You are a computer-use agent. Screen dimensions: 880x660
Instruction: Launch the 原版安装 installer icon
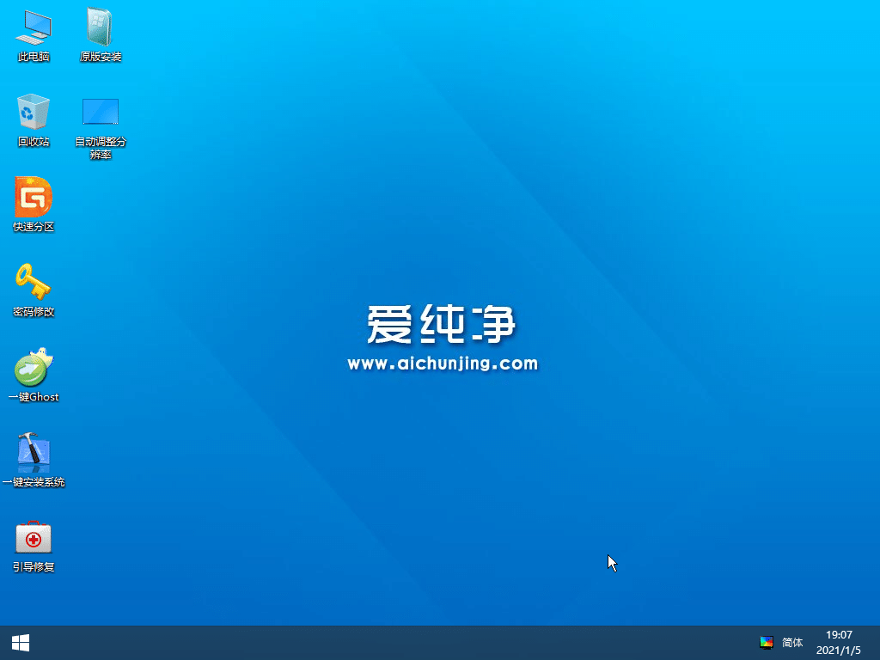click(x=101, y=34)
